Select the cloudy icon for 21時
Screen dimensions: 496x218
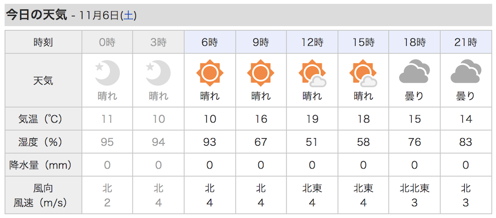tap(466, 71)
